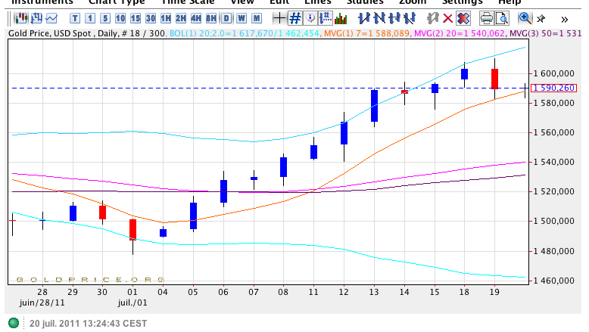Click the green connection status indicator

[x=14, y=323]
